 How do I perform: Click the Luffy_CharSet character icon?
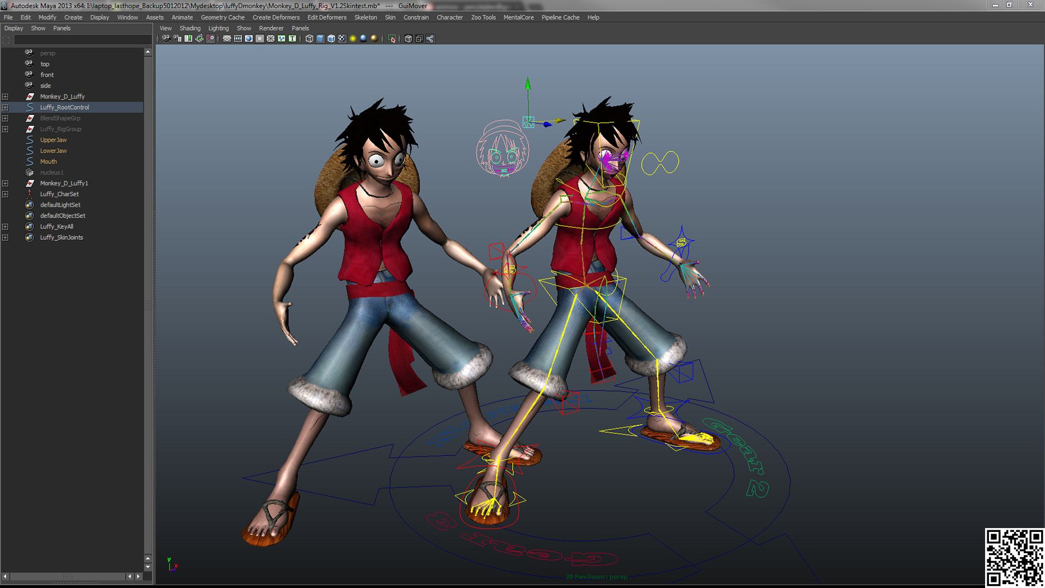(x=29, y=194)
